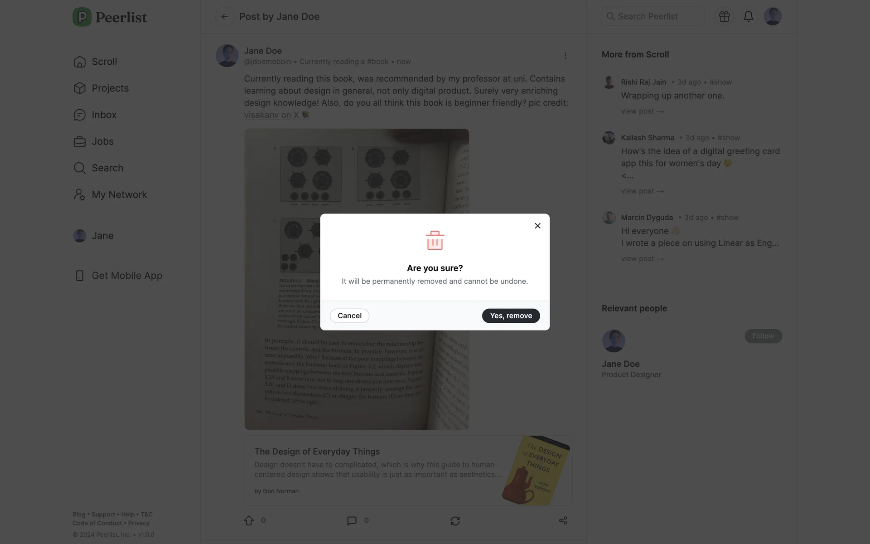This screenshot has height=544, width=870.
Task: Follow Jane Doe in Relevant people
Action: [x=763, y=336]
